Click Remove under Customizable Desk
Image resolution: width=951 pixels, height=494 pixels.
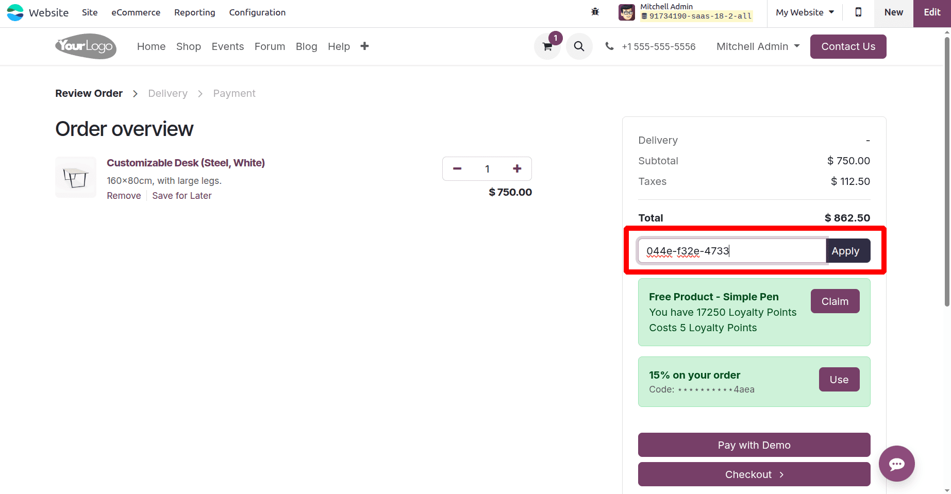[124, 196]
